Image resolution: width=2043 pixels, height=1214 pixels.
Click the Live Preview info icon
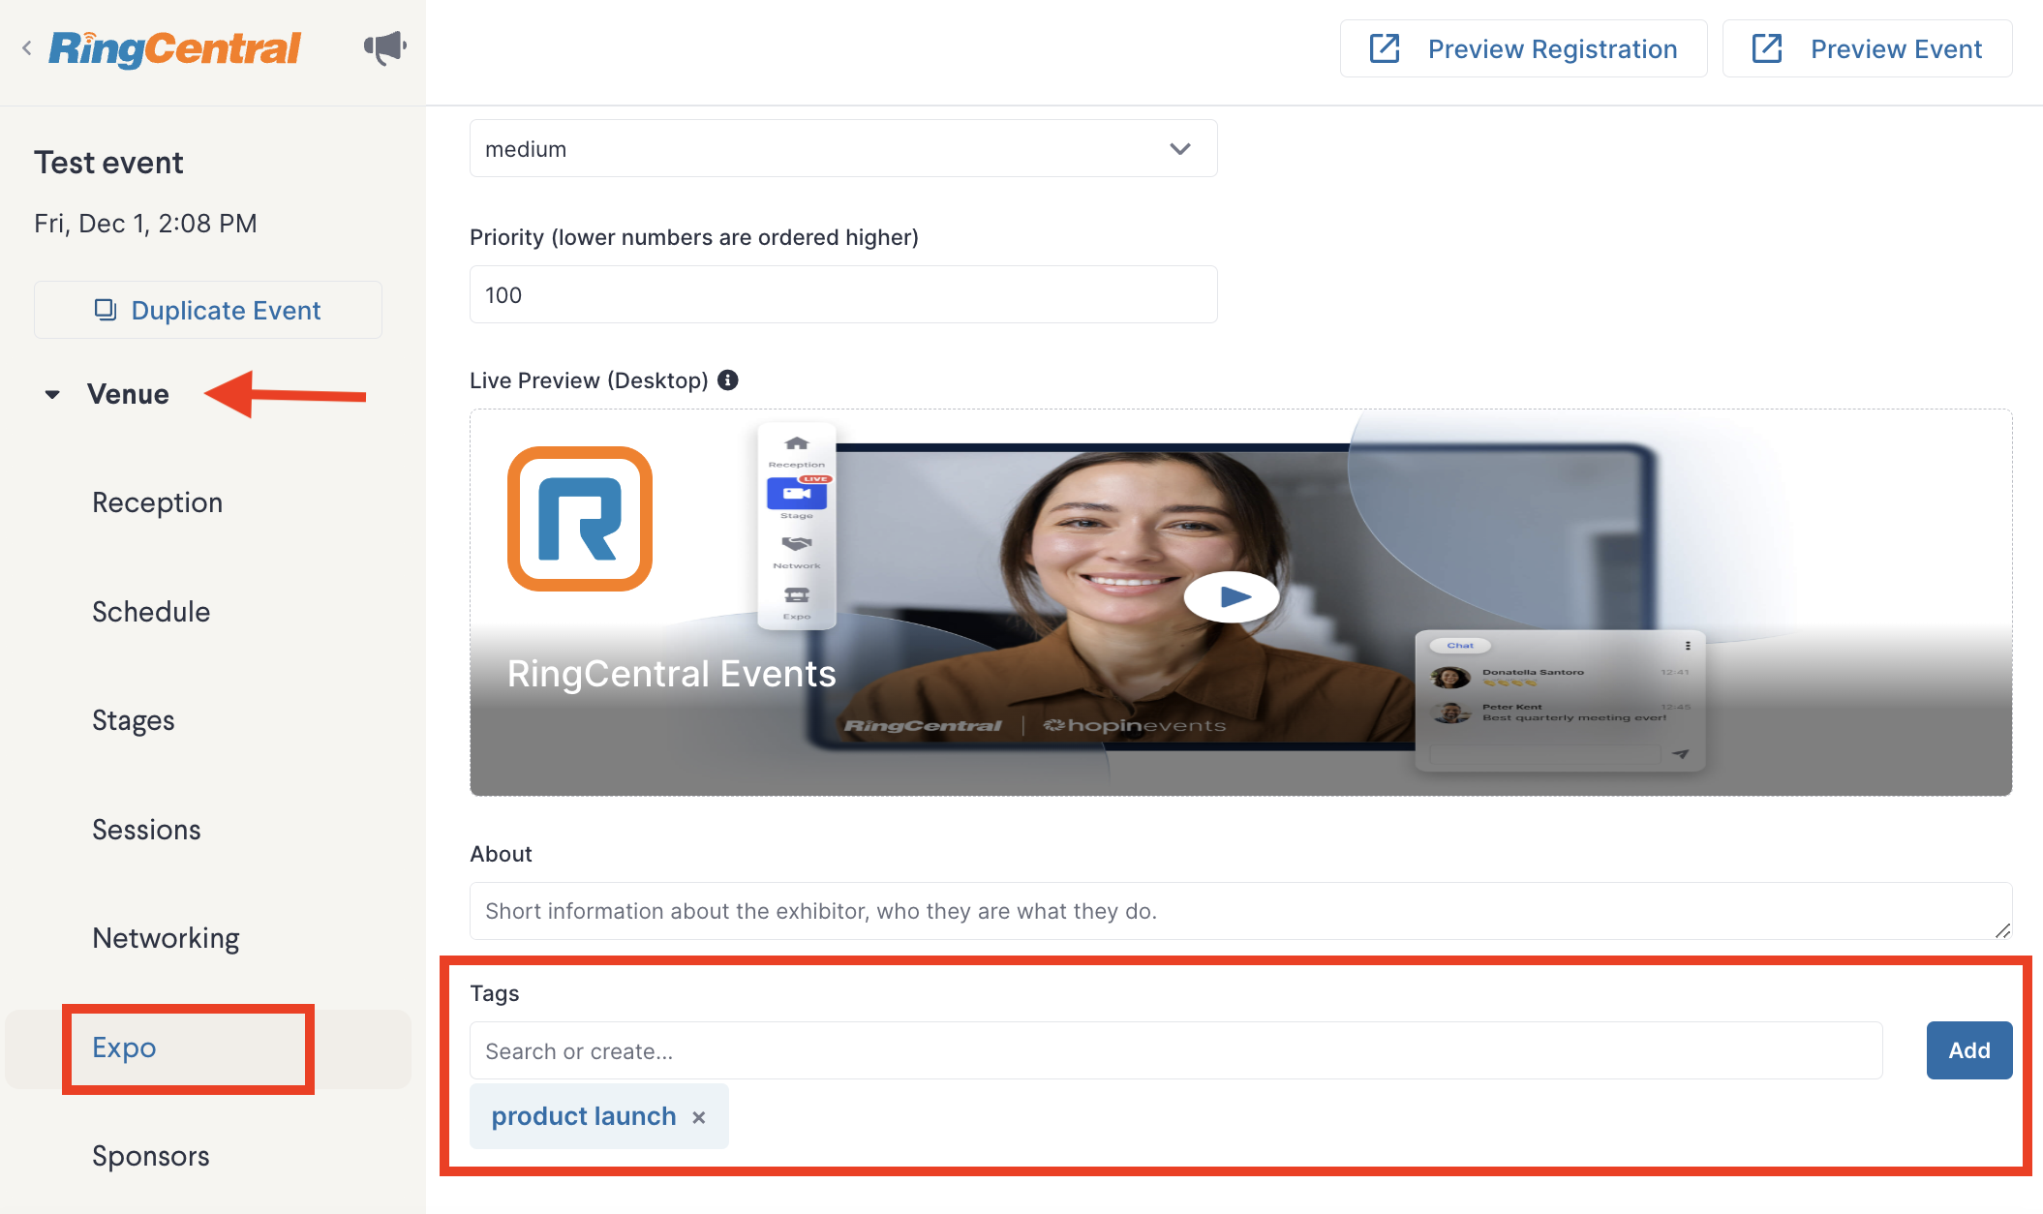(x=728, y=380)
